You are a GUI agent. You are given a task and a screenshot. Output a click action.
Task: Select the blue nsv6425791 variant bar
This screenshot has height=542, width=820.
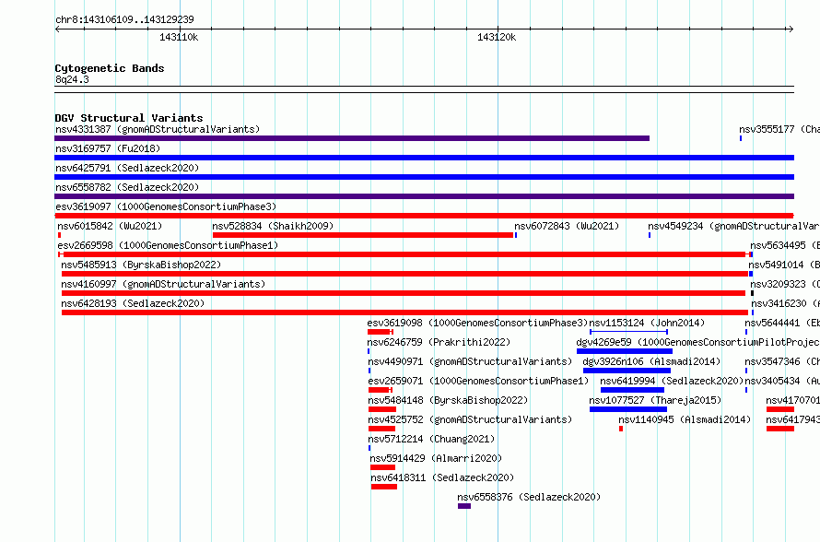tap(424, 177)
